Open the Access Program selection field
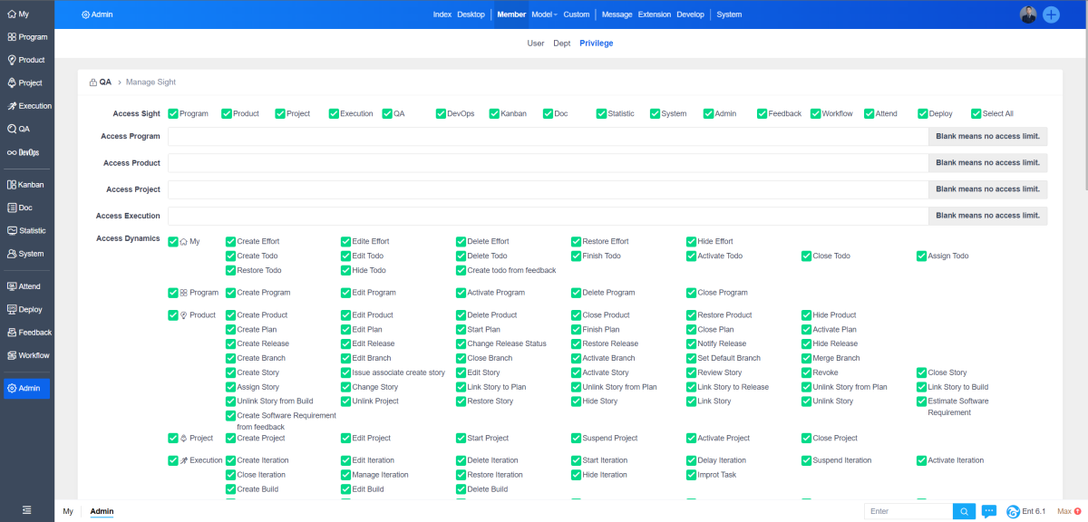Image resolution: width=1088 pixels, height=522 pixels. (548, 137)
